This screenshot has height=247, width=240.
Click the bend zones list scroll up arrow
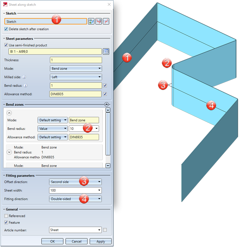pos(108,110)
